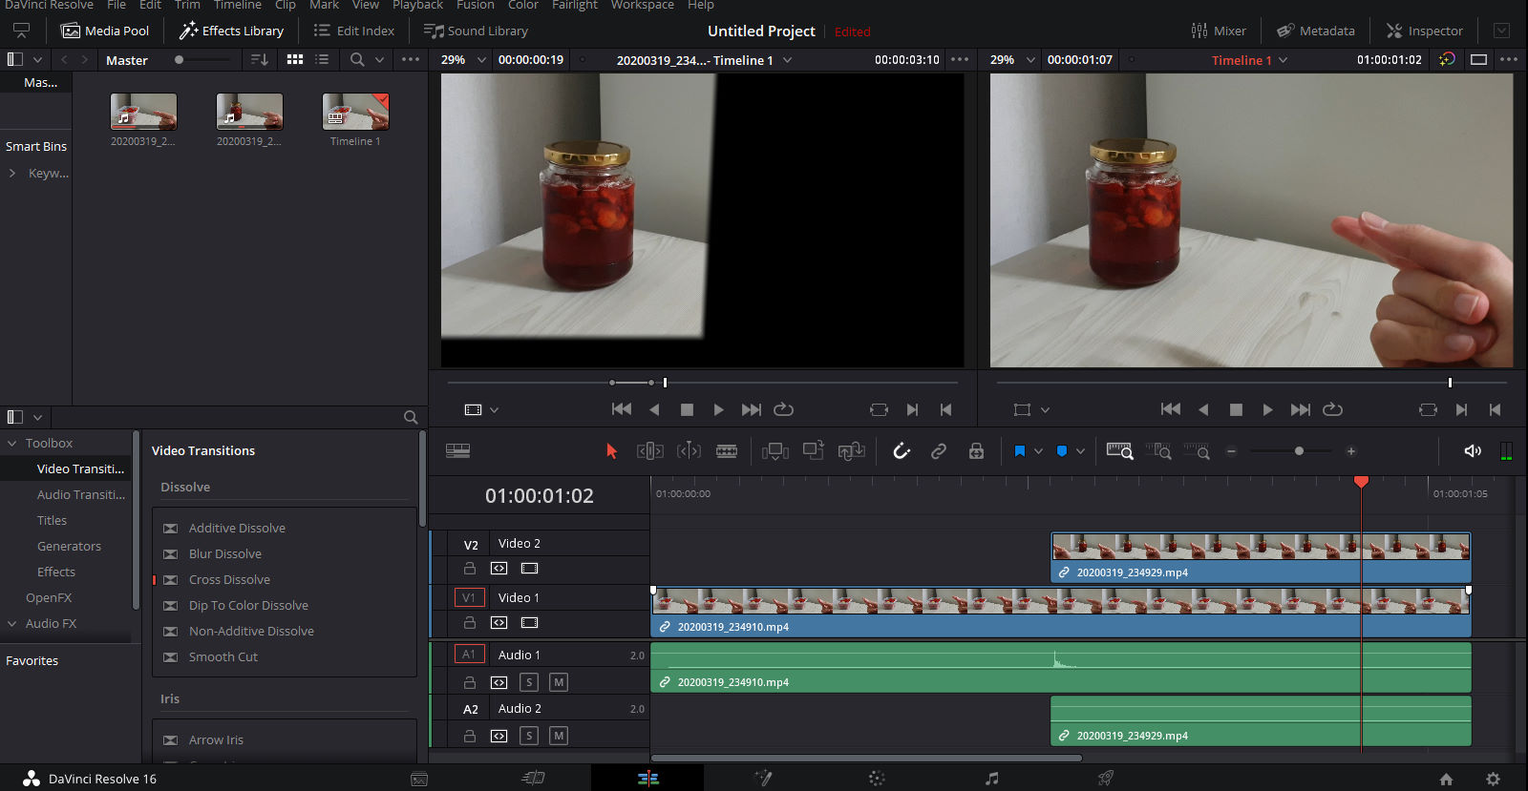Toggle Loop in the source viewer
Image resolution: width=1528 pixels, height=791 pixels.
(x=783, y=409)
